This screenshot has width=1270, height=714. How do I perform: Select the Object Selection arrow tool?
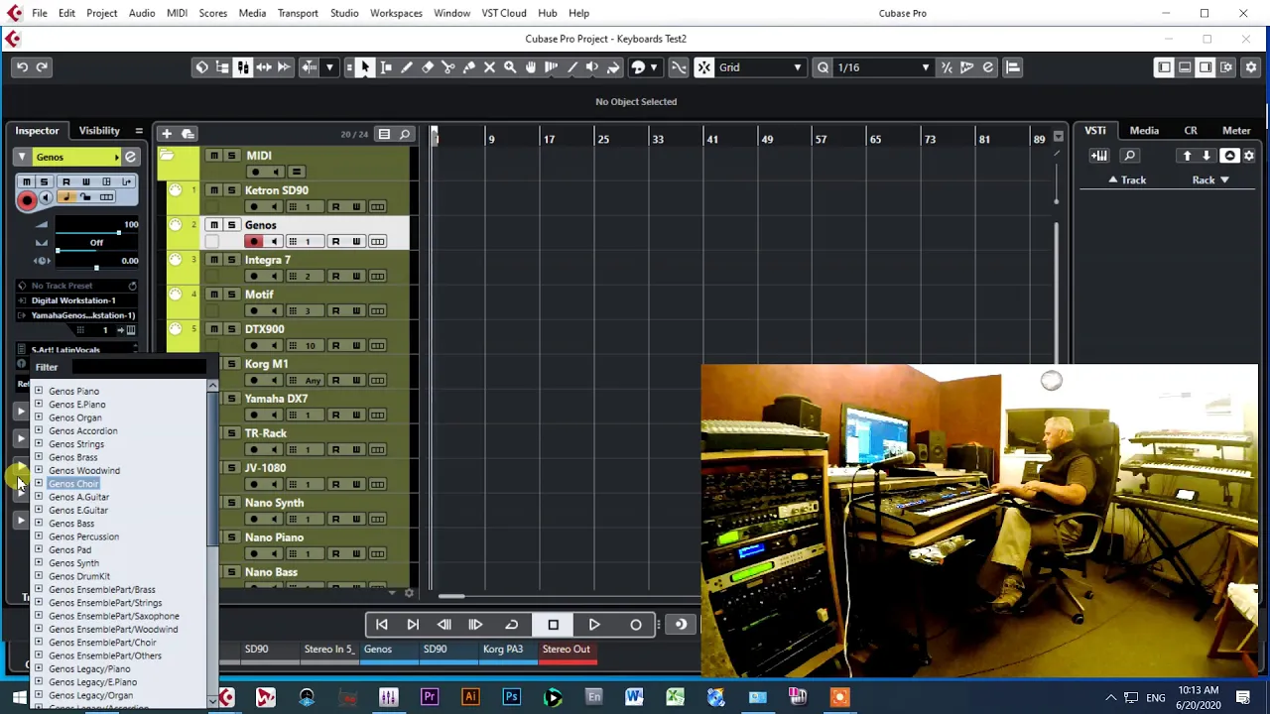[x=364, y=67]
